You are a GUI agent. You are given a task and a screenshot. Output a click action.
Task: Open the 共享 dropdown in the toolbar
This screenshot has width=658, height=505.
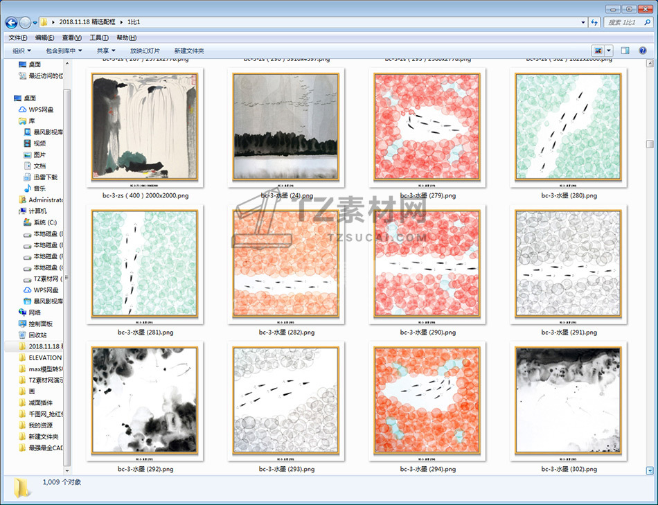[106, 51]
